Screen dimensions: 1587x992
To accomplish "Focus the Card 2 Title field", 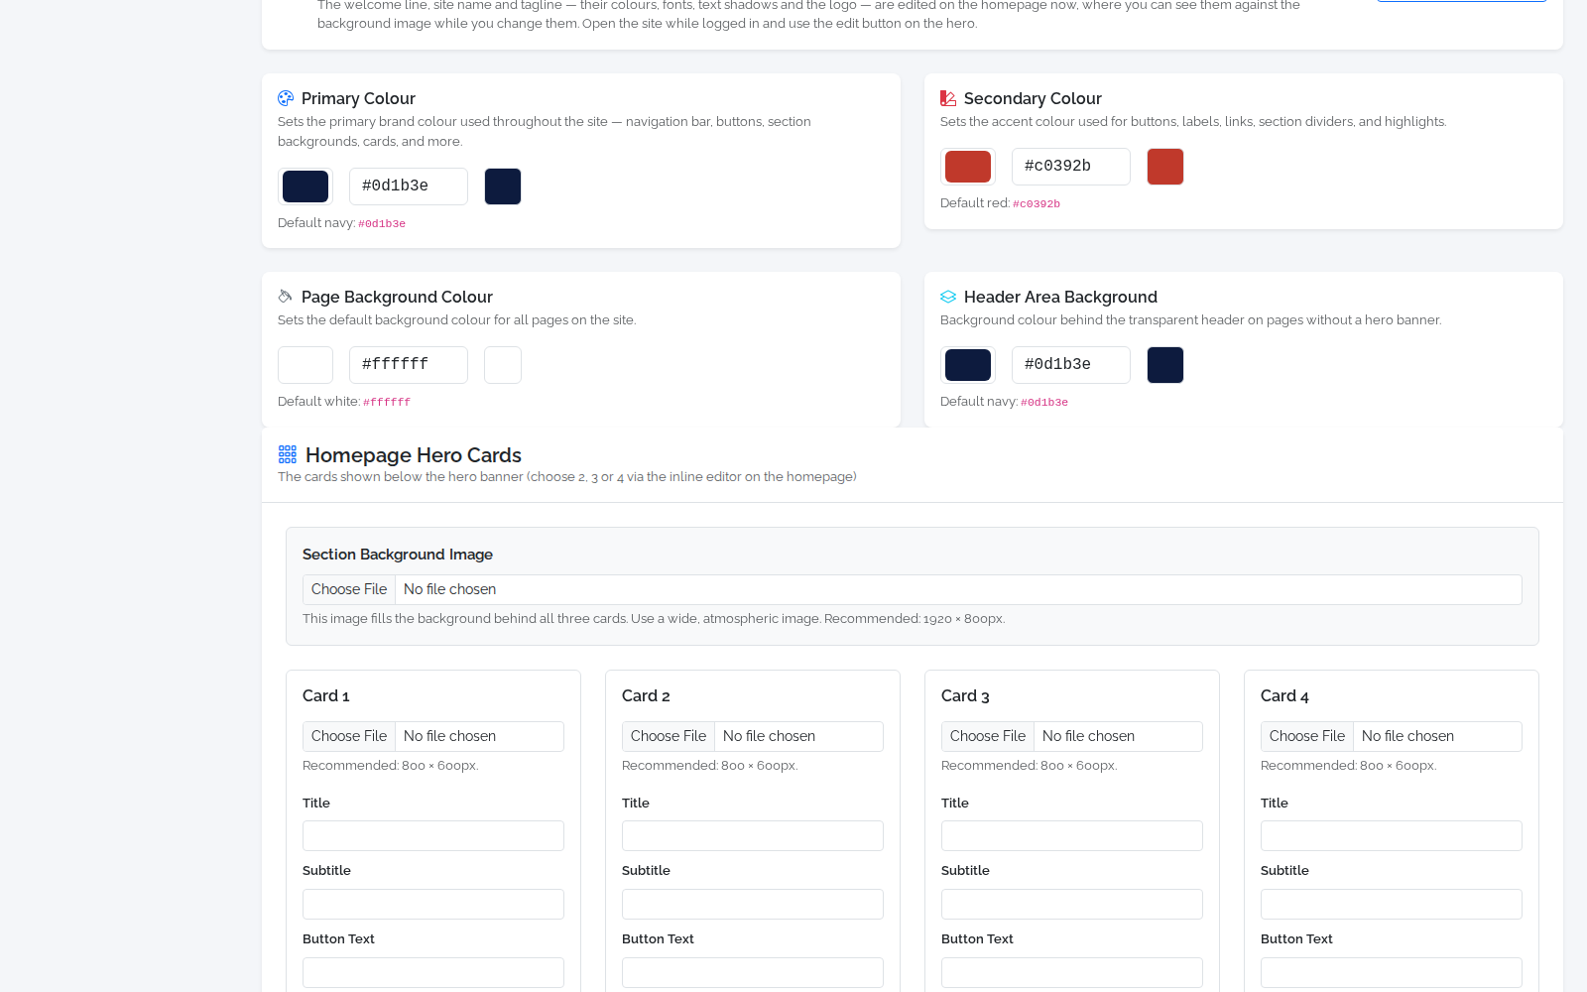I will click(753, 835).
